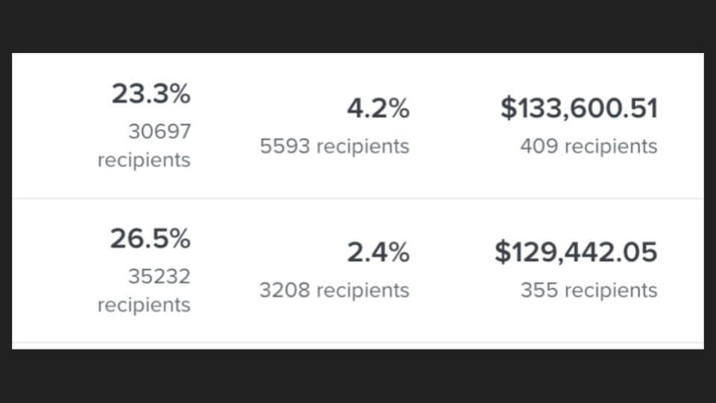Image resolution: width=716 pixels, height=403 pixels.
Task: Click the 409 recipients label
Action: pyautogui.click(x=588, y=146)
